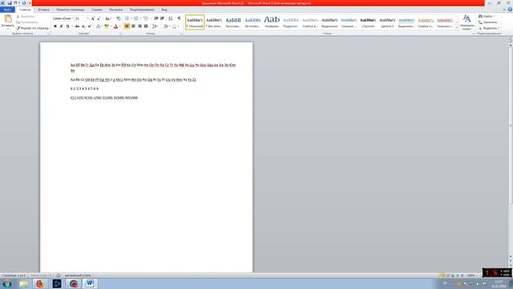Activate the Format Painter (Формат по образцу)

coord(32,28)
